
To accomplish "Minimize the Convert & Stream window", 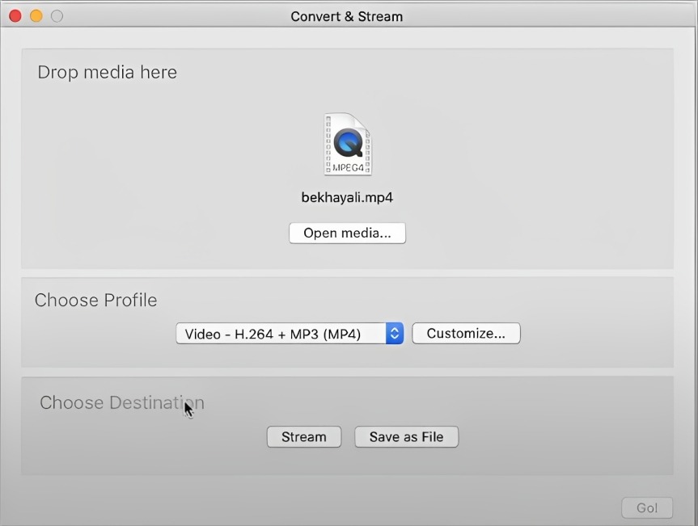I will pyautogui.click(x=36, y=15).
